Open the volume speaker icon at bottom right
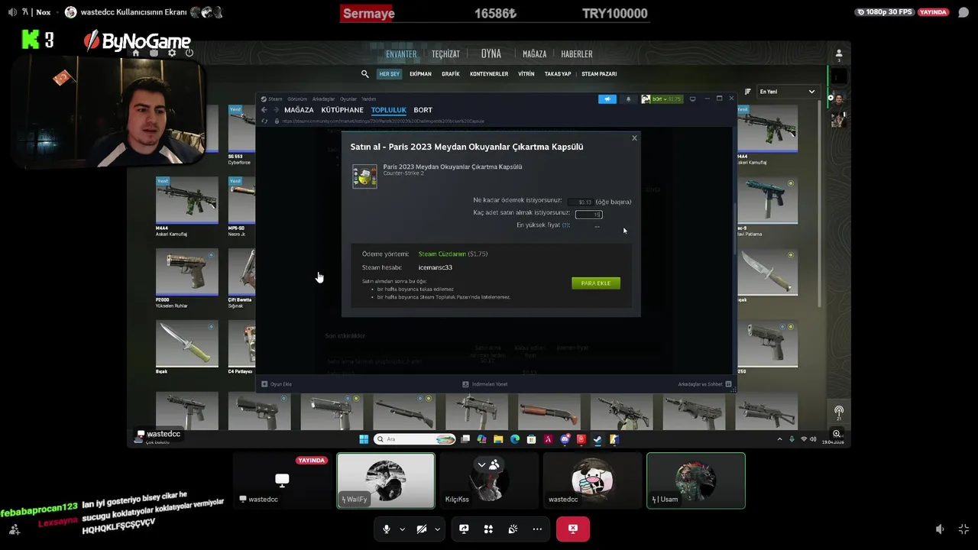This screenshot has height=550, width=978. [x=940, y=529]
